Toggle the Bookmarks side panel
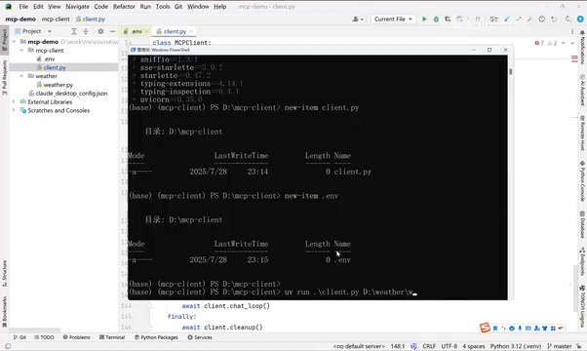The height and width of the screenshot is (351, 587). click(5, 312)
